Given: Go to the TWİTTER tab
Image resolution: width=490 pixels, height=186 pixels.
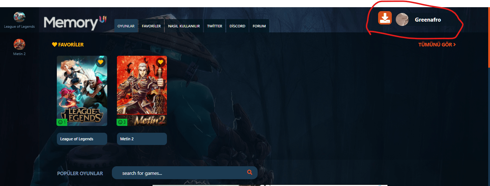Looking at the screenshot, I should pyautogui.click(x=214, y=26).
